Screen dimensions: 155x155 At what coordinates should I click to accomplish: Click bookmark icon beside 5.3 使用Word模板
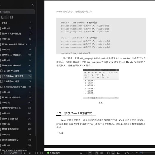pos(1,82)
